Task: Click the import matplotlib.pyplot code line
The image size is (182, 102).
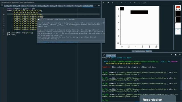Action: 21,9
